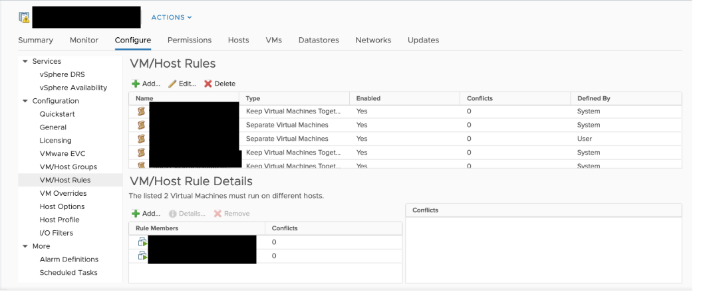Viewport: 707px width, 296px height.
Task: Collapse the More tree section
Action: (25, 246)
